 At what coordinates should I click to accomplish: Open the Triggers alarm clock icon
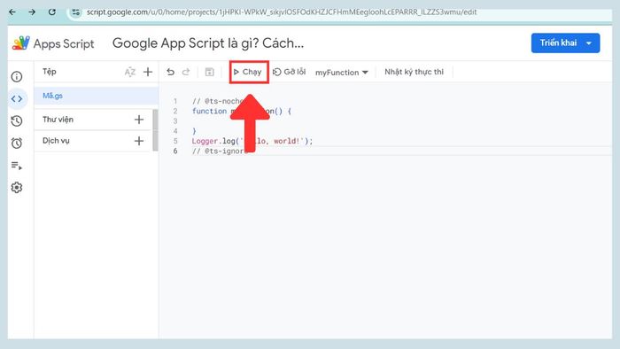click(17, 143)
